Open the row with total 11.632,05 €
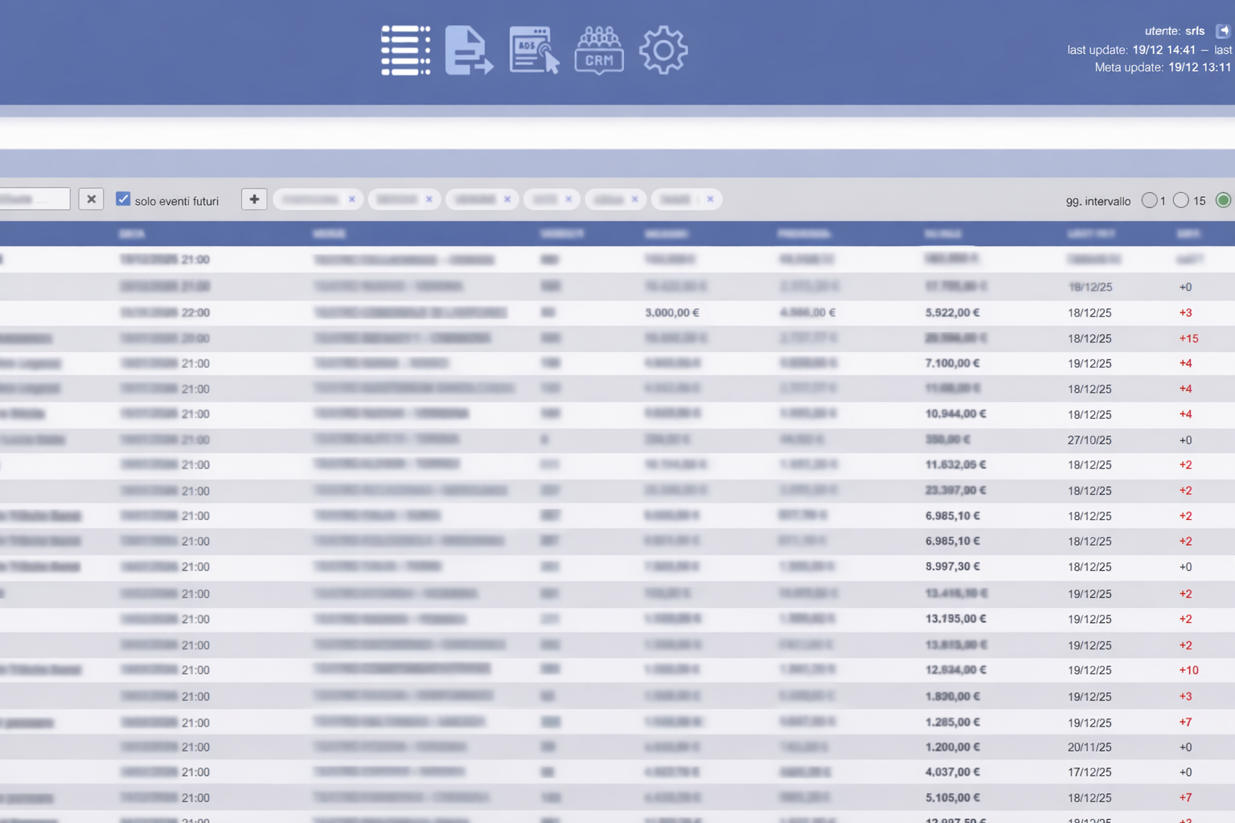 click(955, 465)
